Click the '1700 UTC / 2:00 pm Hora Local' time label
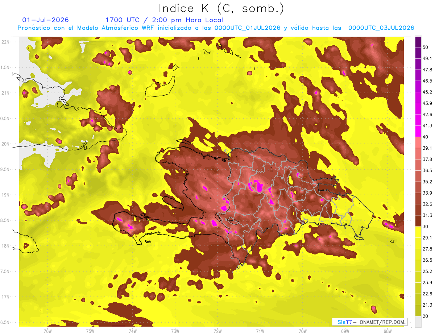This screenshot has width=435, height=336. pos(164,20)
